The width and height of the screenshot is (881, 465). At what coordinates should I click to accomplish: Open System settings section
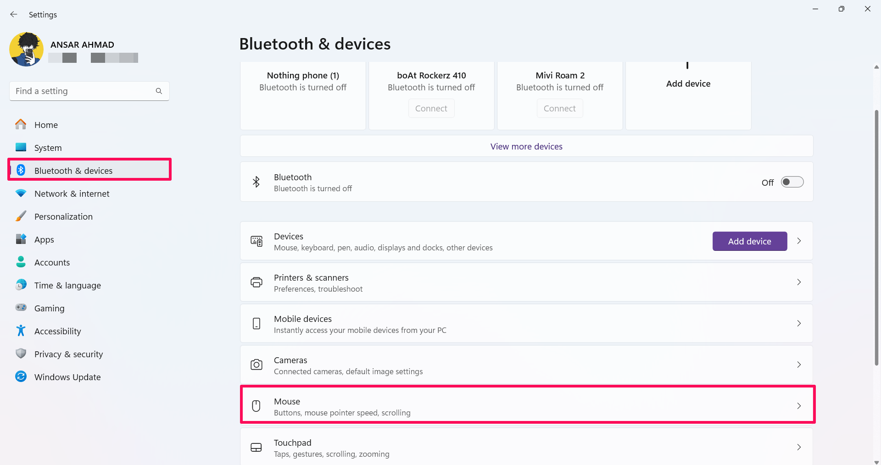pos(89,148)
